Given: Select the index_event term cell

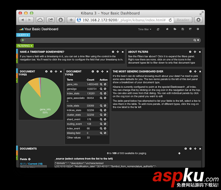Looking at the screenshot, I should tap(74, 129).
